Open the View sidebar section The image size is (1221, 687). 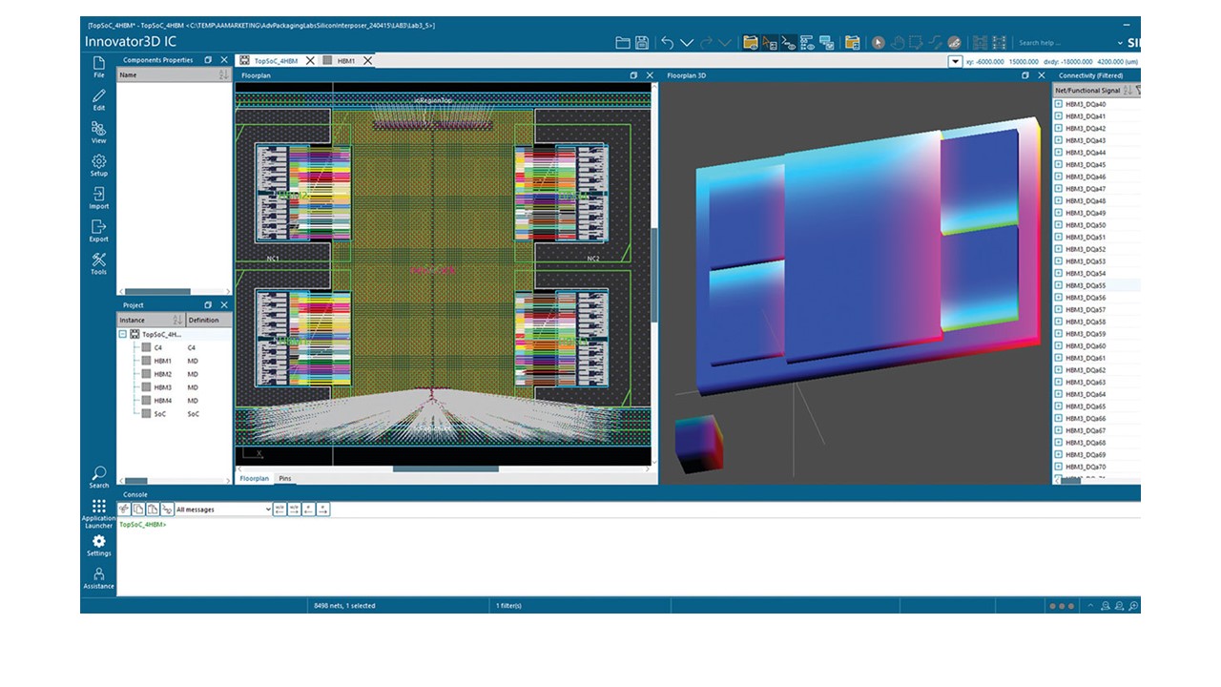pos(98,133)
